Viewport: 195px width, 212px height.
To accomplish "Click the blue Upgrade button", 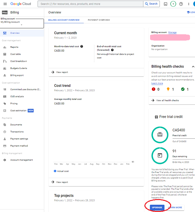I will pos(157,208).
